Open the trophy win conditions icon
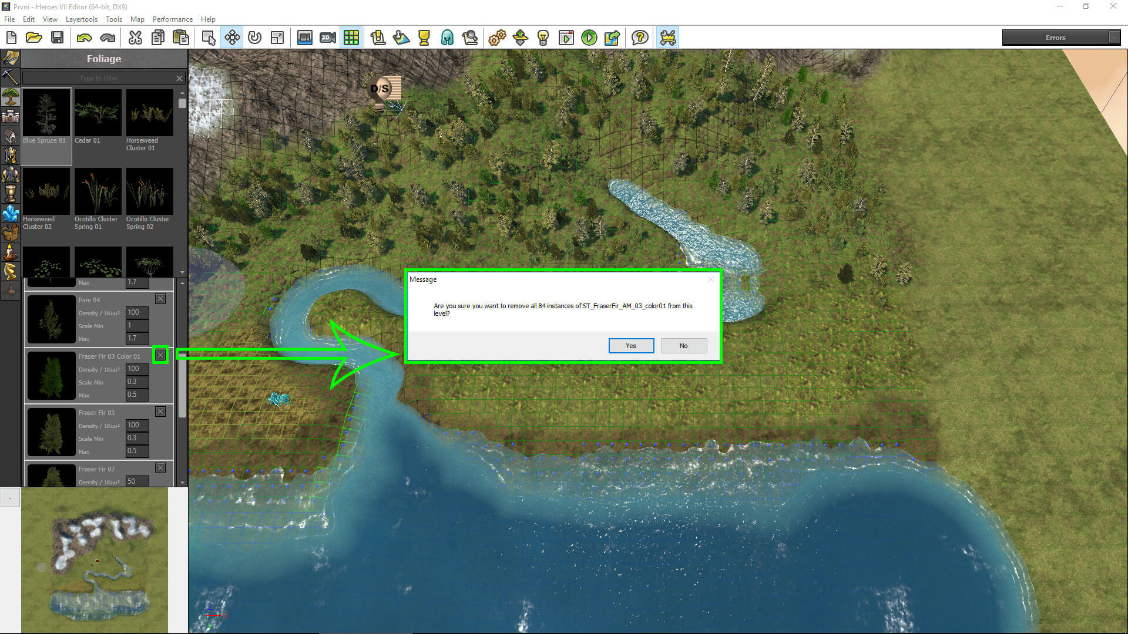Image resolution: width=1128 pixels, height=634 pixels. click(424, 38)
